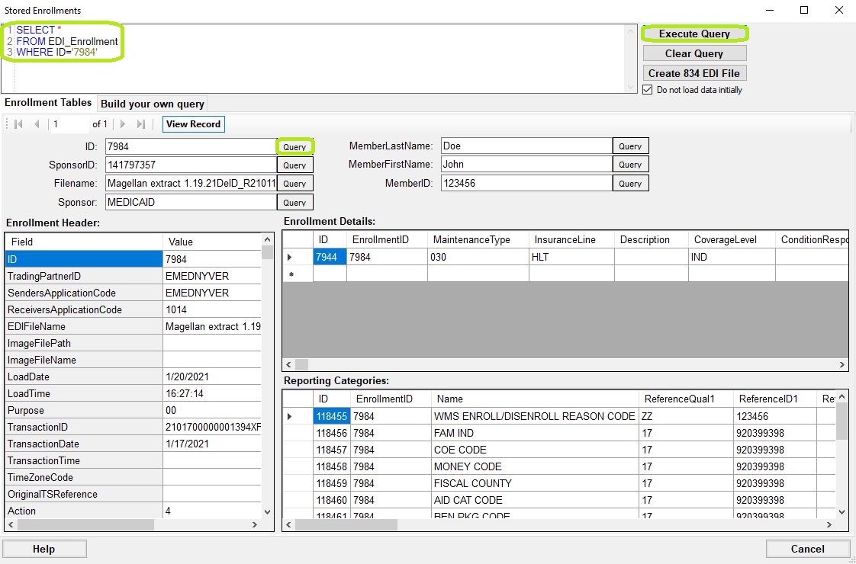Click Query button next to MemberFirstName
Viewport: 856px width, 564px height.
click(630, 164)
